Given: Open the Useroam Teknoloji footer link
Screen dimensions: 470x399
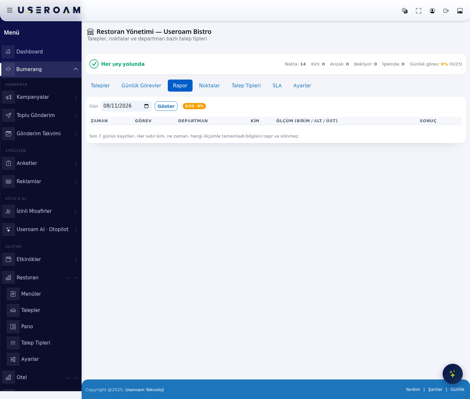Looking at the screenshot, I should (x=145, y=390).
